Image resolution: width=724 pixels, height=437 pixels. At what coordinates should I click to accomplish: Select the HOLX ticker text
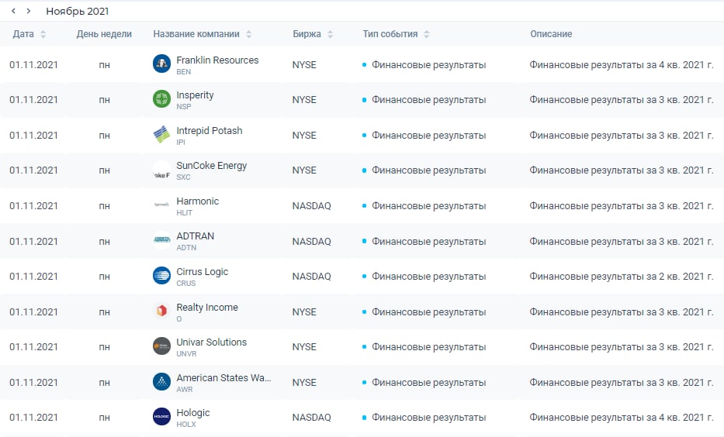(185, 425)
